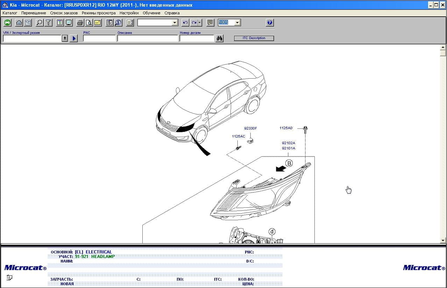Open the Настройки menu

[x=129, y=13]
